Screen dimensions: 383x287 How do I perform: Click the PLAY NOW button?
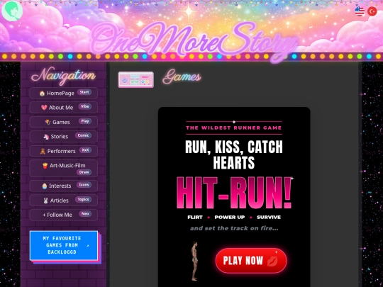click(251, 260)
